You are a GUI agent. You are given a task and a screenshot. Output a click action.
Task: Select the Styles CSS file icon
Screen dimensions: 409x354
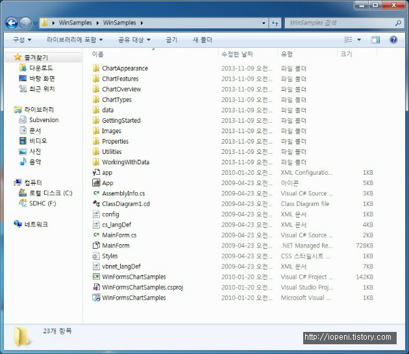click(96, 256)
